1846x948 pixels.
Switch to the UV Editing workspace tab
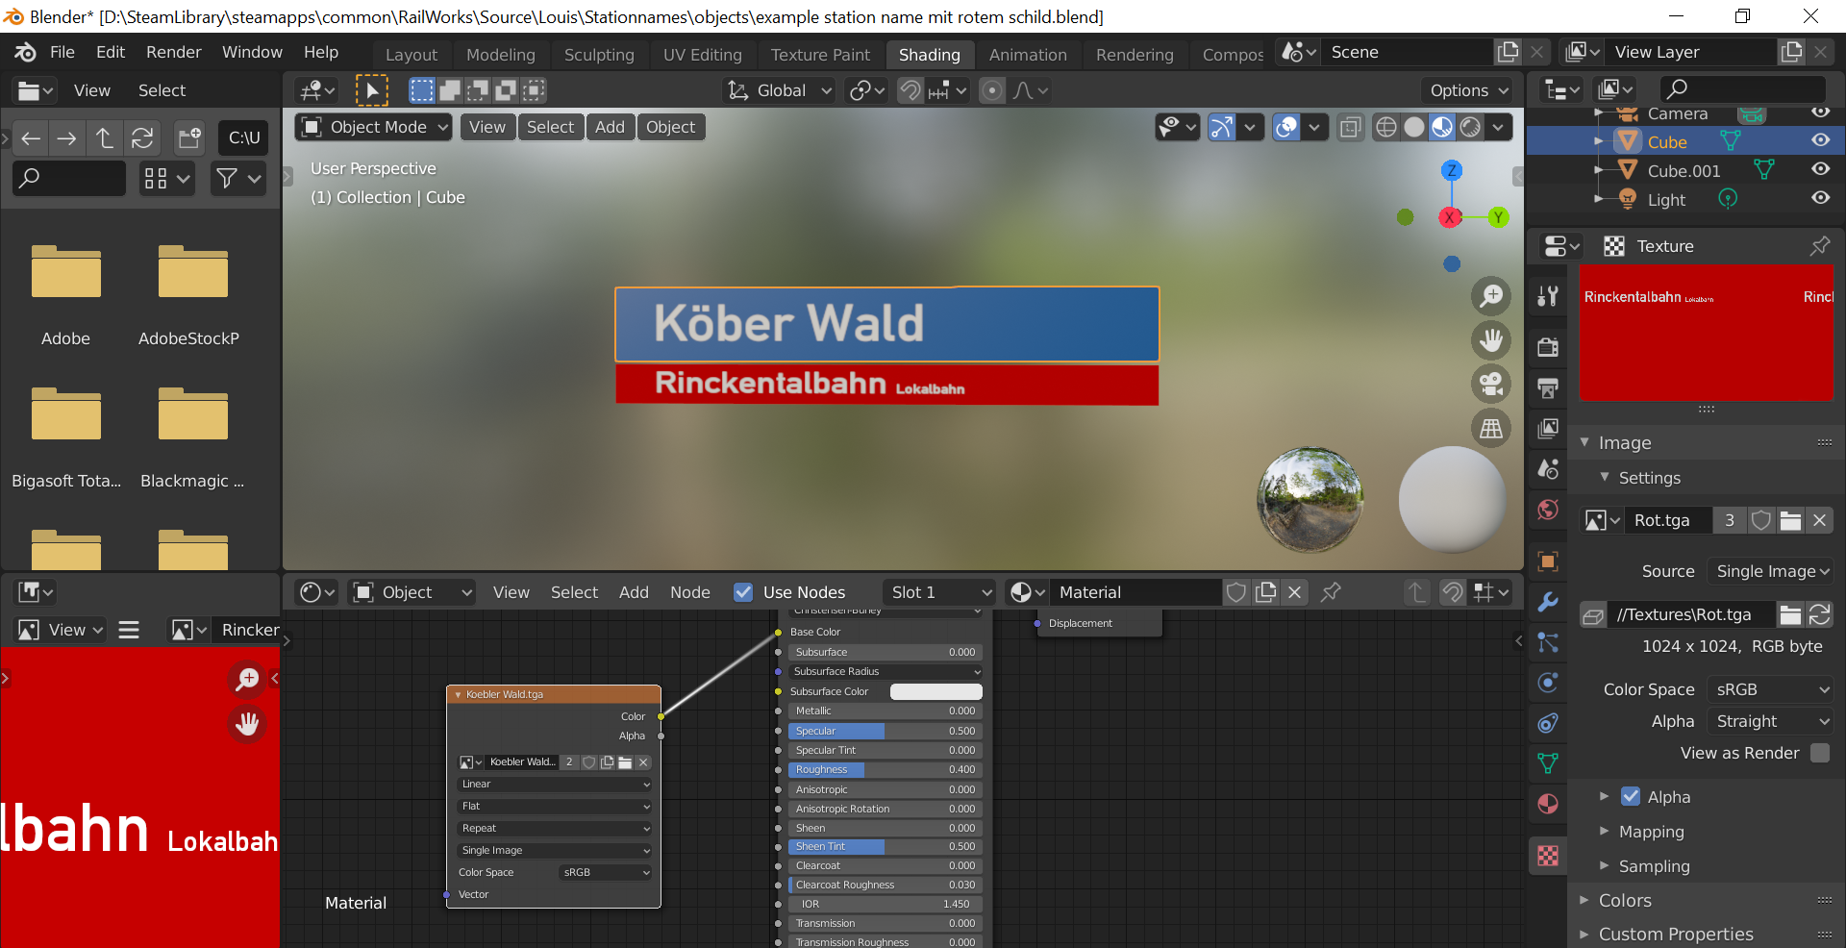[702, 55]
